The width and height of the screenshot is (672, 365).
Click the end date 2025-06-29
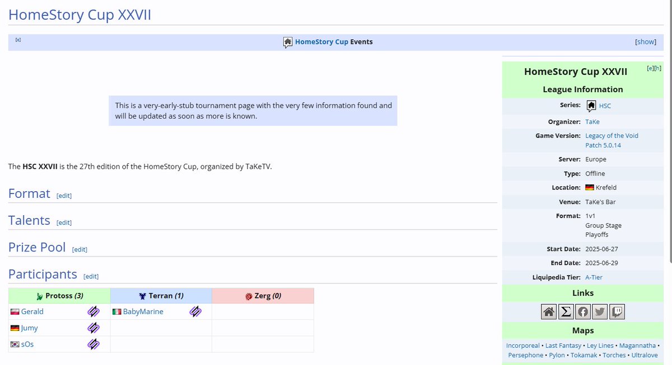click(601, 263)
